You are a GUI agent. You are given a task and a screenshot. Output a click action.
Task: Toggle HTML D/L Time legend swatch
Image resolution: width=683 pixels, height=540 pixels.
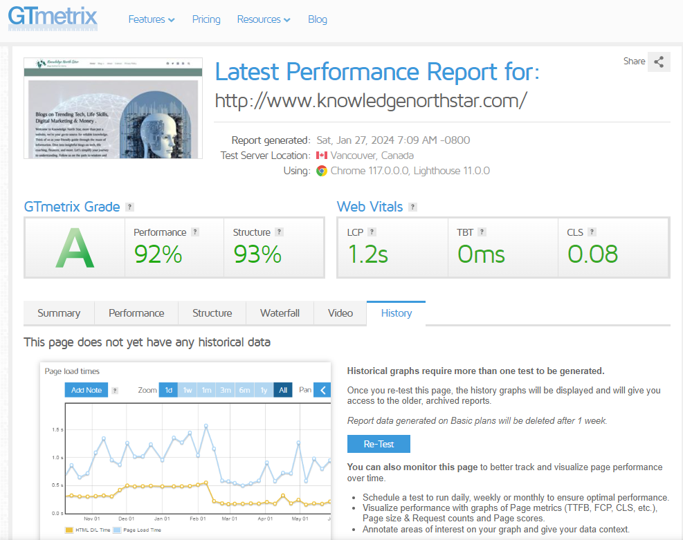tap(69, 530)
